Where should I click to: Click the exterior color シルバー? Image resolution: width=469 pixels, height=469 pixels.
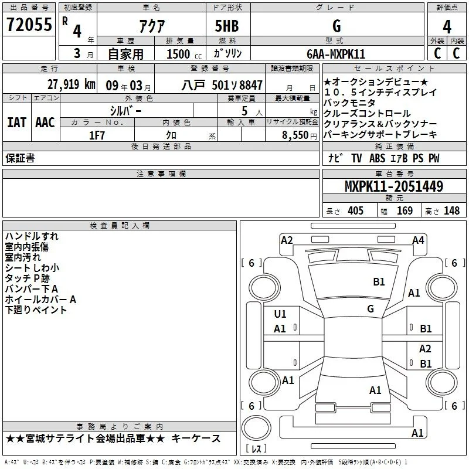coord(125,111)
